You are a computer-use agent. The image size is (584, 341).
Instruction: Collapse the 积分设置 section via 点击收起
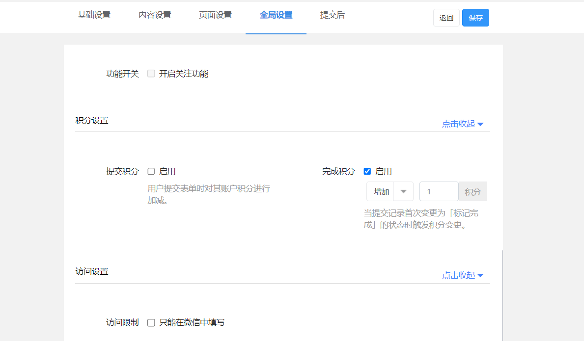462,124
